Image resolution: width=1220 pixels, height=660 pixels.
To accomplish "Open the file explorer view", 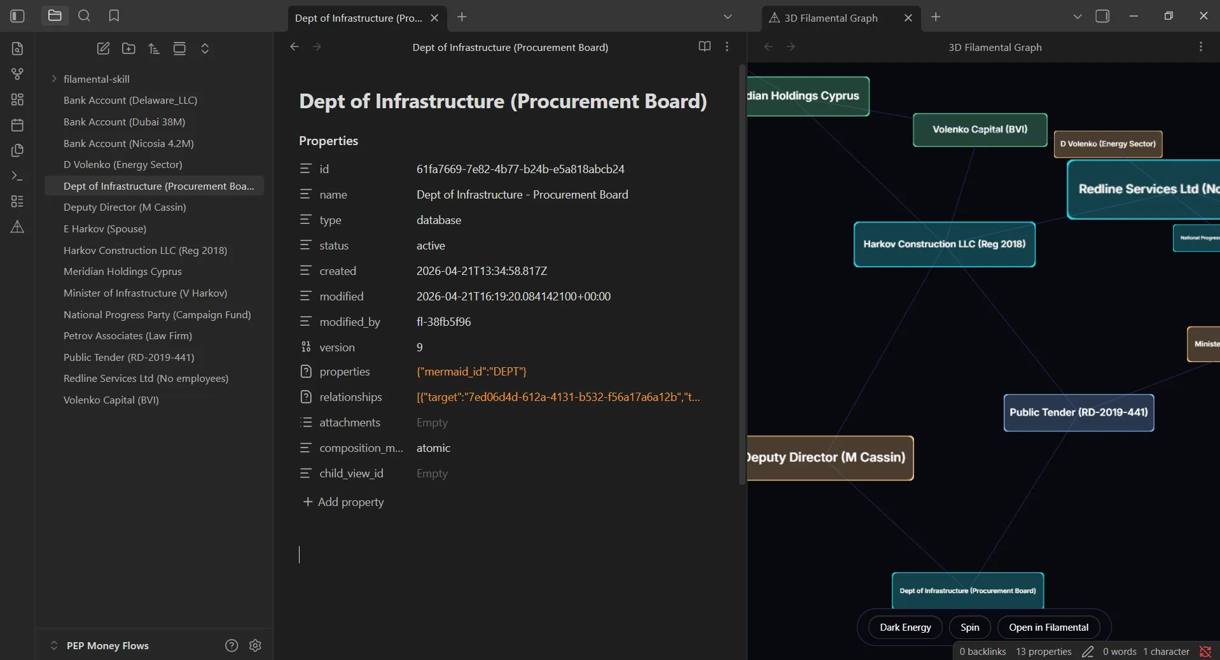I will point(55,16).
